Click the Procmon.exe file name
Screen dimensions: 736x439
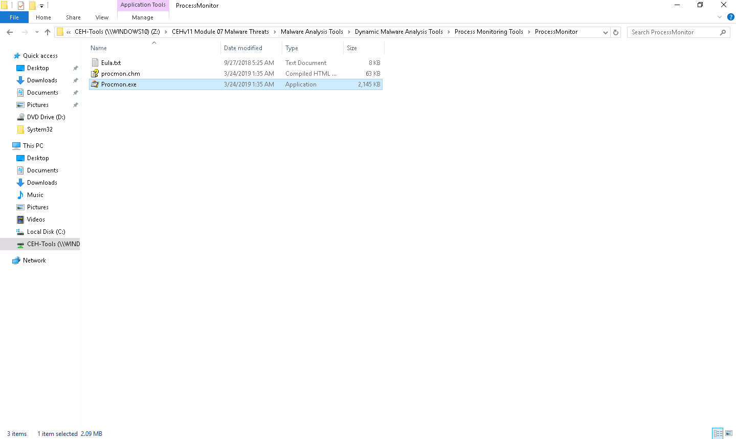point(119,84)
